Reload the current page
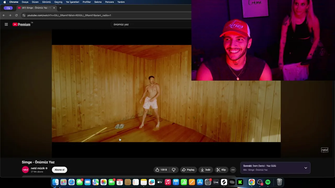335x188 pixels. point(16,15)
